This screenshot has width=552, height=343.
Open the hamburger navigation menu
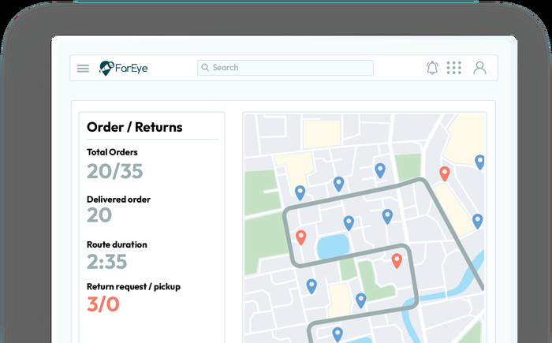coord(83,69)
